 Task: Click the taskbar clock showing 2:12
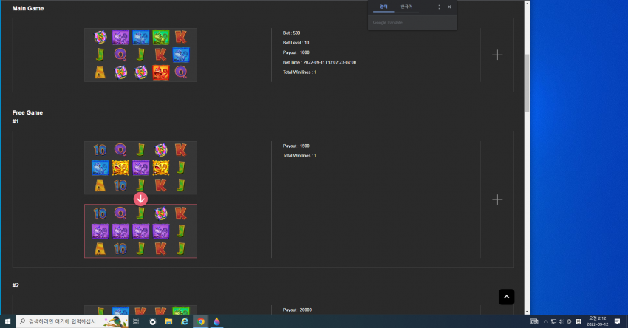tap(597, 321)
